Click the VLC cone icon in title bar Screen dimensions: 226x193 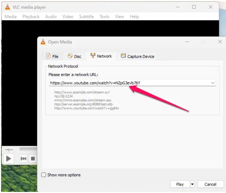pyautogui.click(x=7, y=7)
